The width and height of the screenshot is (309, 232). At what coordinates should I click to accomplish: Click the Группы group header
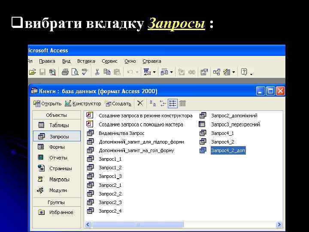pyautogui.click(x=57, y=202)
